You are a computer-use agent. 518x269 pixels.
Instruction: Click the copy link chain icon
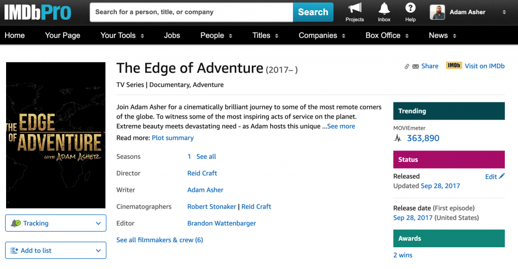(x=407, y=66)
